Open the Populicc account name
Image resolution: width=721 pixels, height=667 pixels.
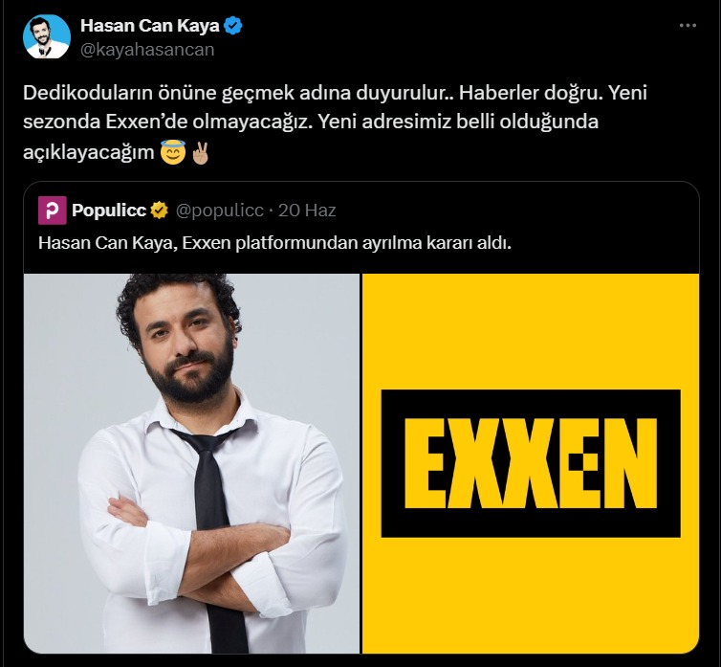(108, 211)
